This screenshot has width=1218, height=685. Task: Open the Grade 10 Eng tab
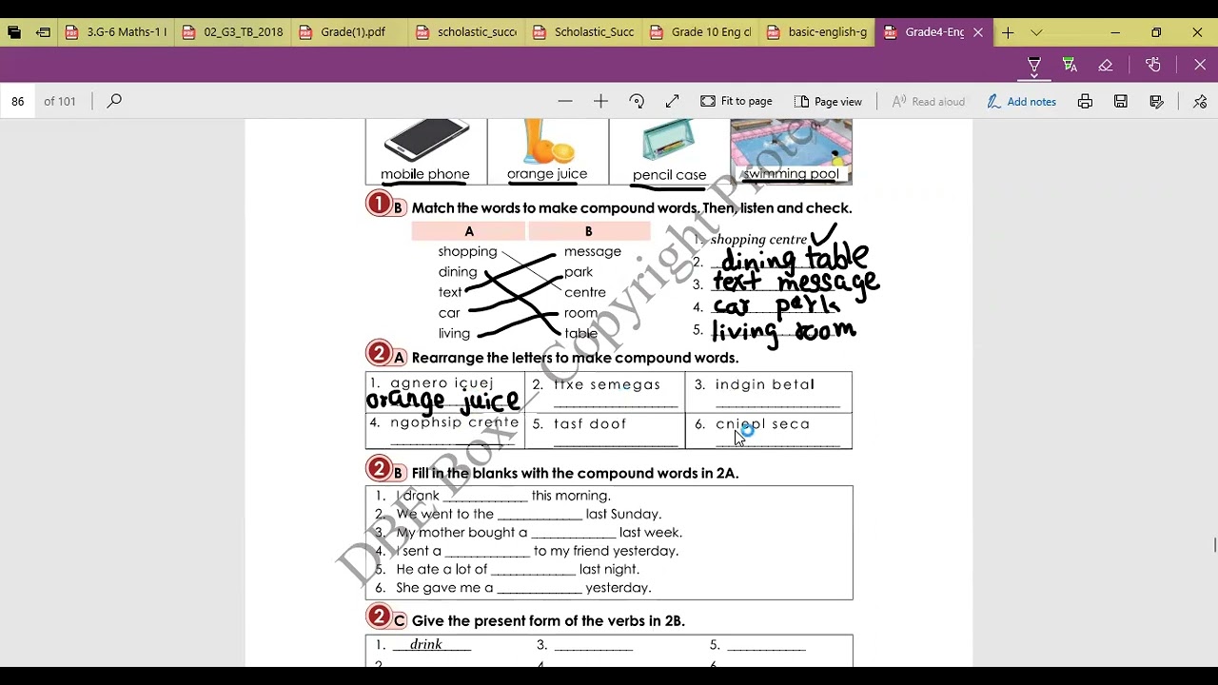point(701,32)
